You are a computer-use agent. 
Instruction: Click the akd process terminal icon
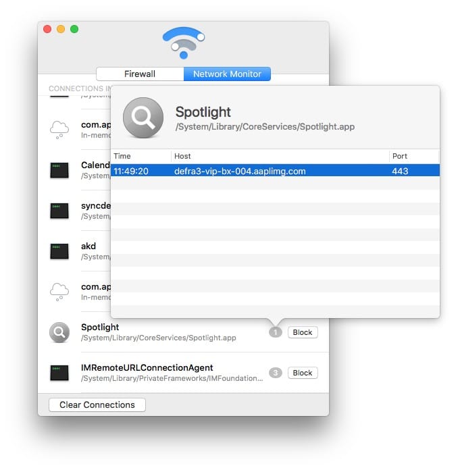click(x=59, y=251)
